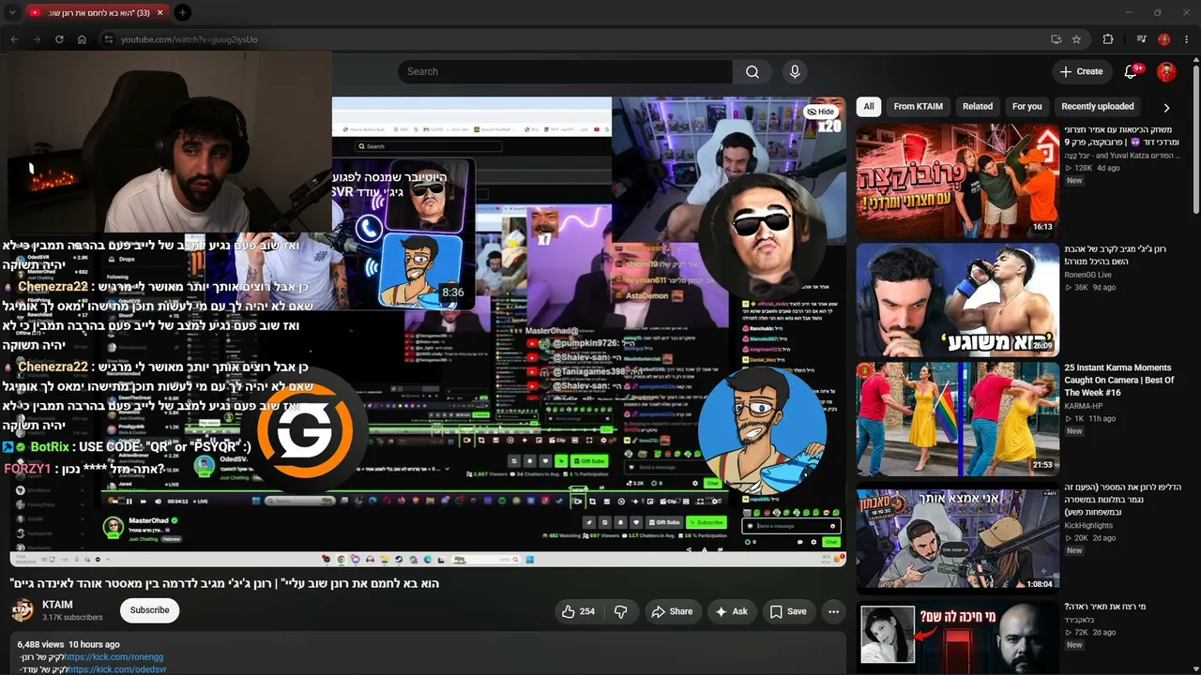Click the YouTube Search input field
This screenshot has height=675, width=1201.
click(x=565, y=71)
